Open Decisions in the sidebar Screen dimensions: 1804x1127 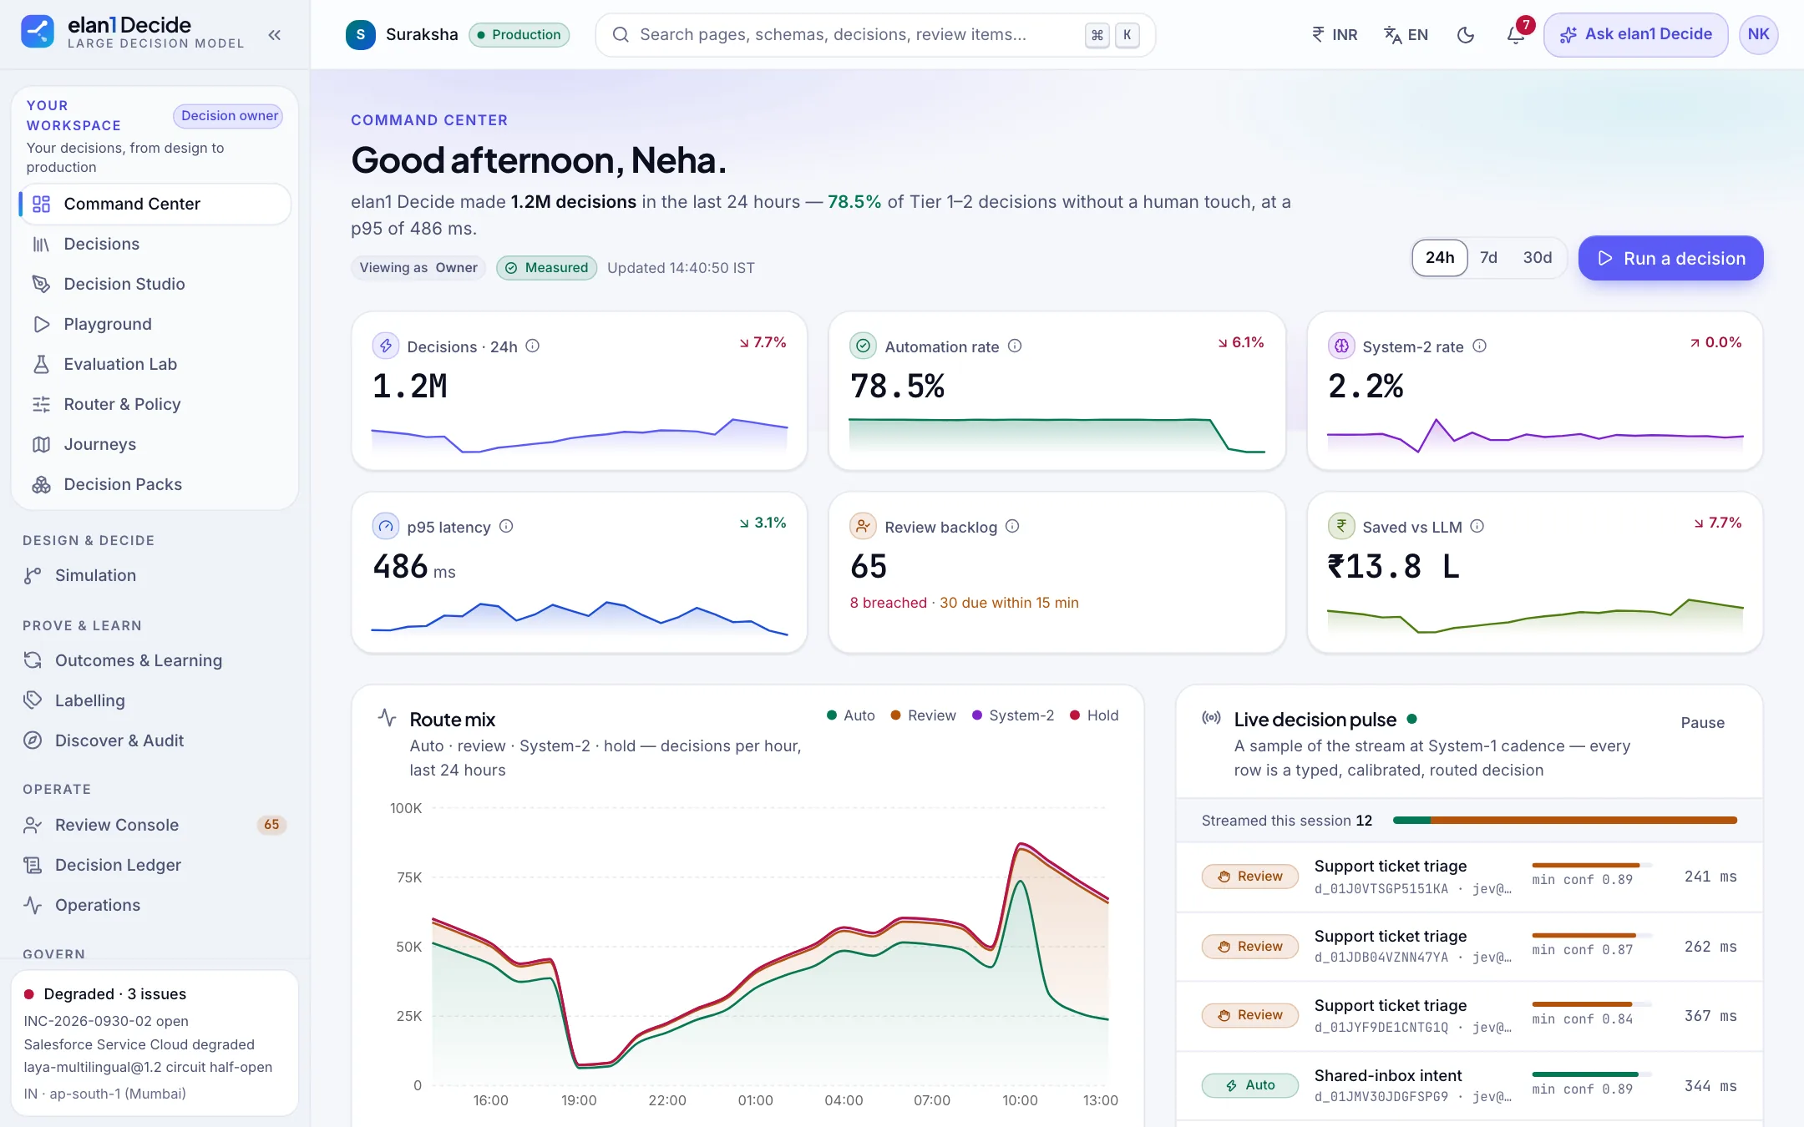155,244
